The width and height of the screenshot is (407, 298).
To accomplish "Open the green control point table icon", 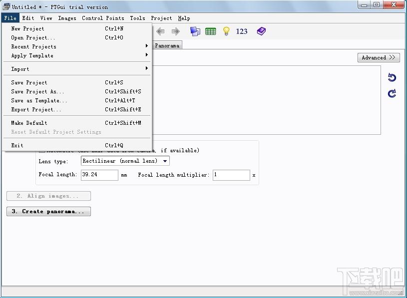I will pyautogui.click(x=211, y=31).
